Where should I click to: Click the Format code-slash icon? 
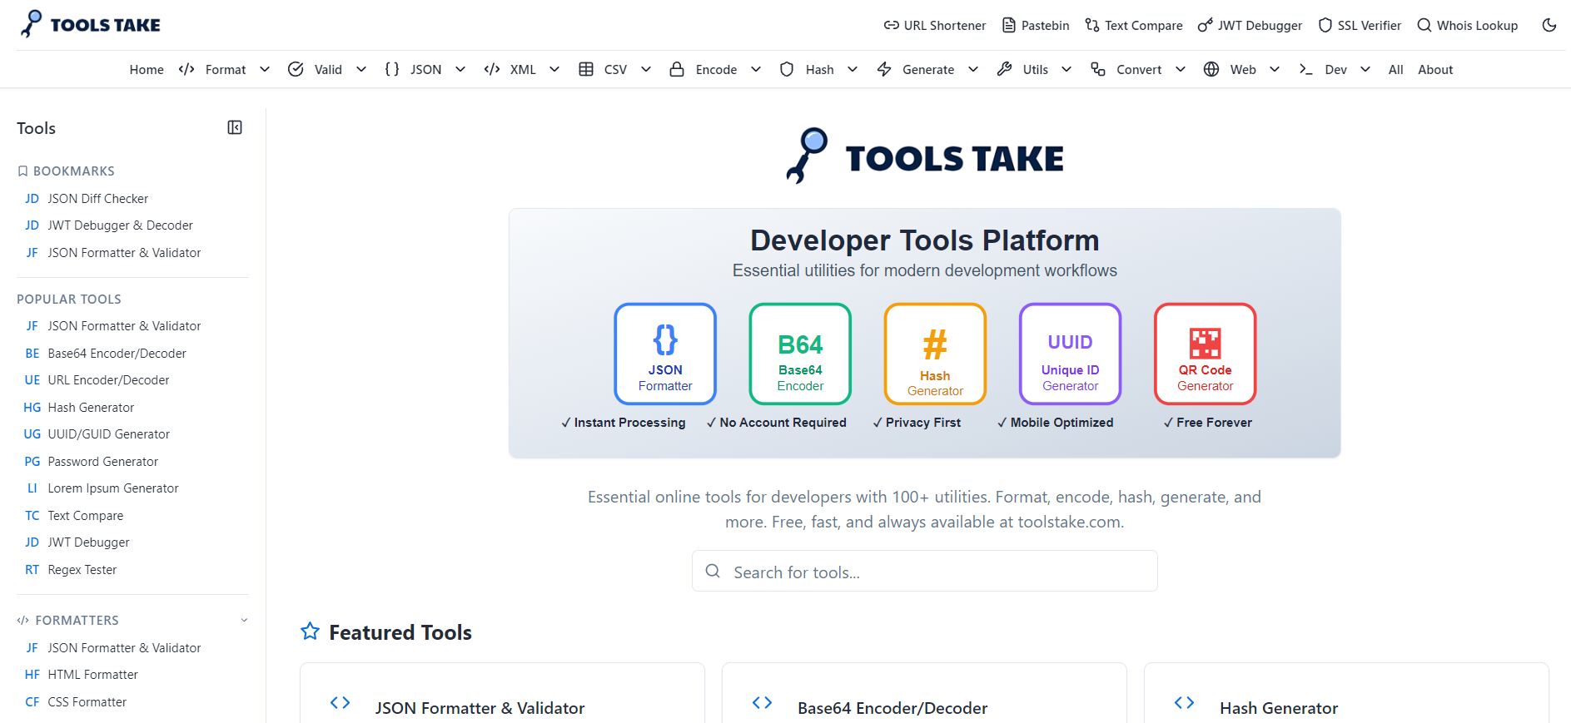tap(186, 69)
